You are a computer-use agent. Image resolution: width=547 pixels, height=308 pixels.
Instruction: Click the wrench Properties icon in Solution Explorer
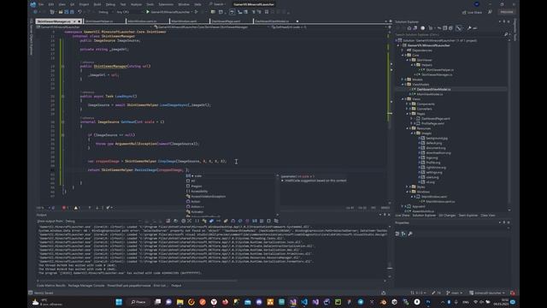click(469, 28)
